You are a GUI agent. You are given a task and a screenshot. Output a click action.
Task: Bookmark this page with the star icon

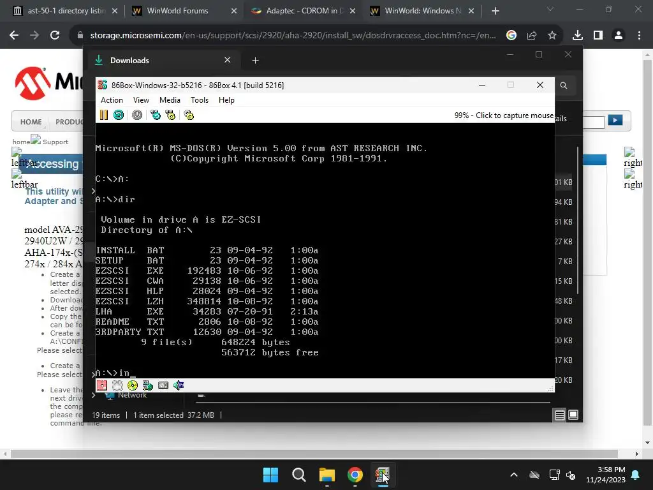552,36
